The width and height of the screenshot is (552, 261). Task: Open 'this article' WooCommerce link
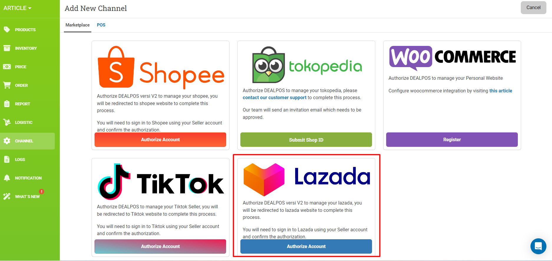point(501,91)
